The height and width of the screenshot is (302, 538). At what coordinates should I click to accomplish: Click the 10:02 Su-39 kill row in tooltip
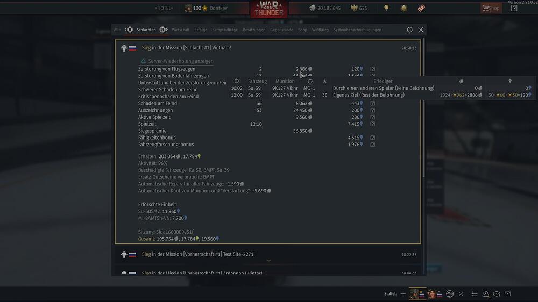(381, 88)
